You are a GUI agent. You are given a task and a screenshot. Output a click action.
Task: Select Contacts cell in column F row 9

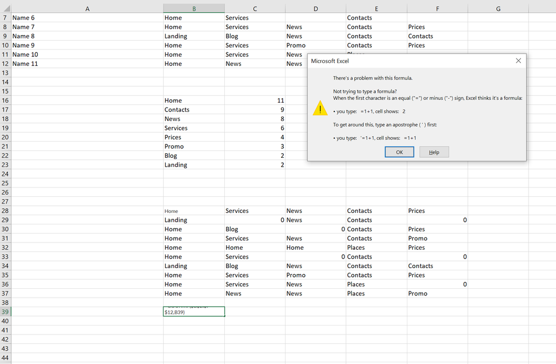[437, 36]
